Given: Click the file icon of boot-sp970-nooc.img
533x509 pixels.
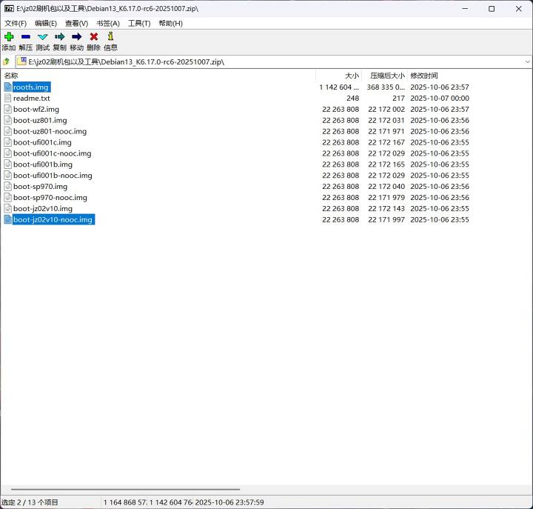Looking at the screenshot, I should (x=8, y=197).
